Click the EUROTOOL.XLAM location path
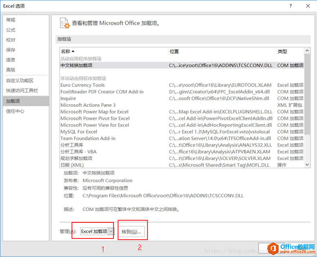This screenshot has width=317, height=257. click(x=220, y=85)
